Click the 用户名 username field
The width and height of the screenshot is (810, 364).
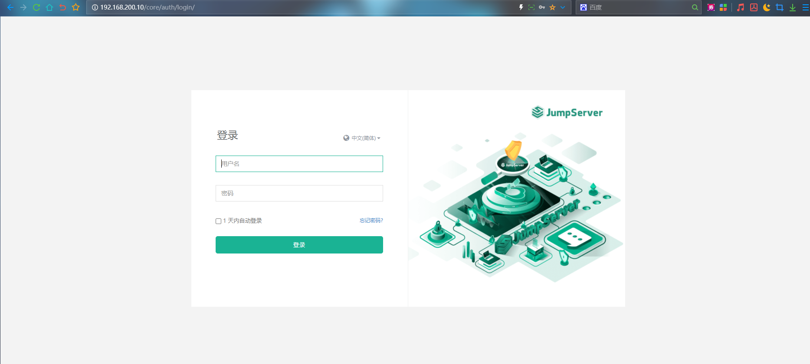[299, 164]
